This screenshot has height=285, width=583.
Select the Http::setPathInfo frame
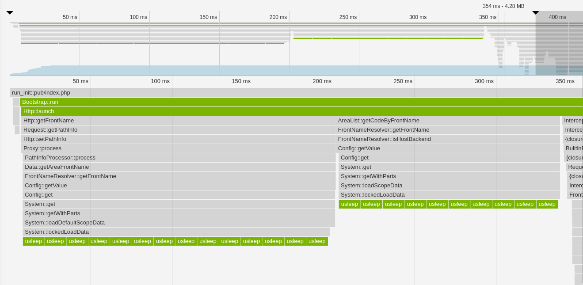pyautogui.click(x=178, y=139)
